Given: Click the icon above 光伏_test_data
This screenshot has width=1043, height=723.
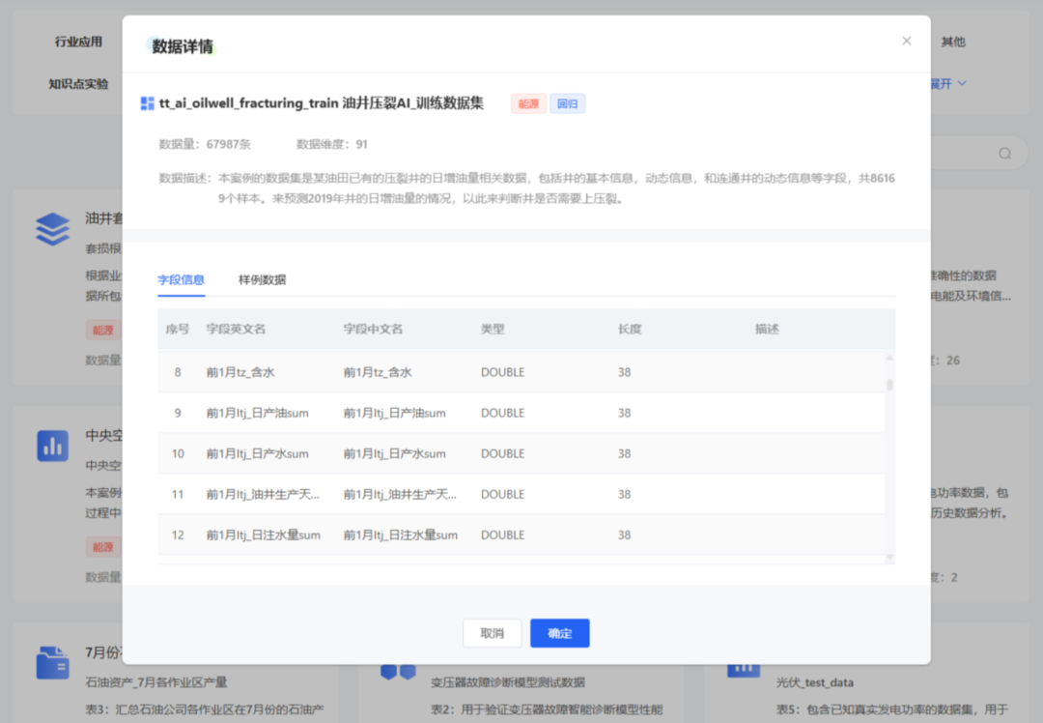Looking at the screenshot, I should 743,667.
